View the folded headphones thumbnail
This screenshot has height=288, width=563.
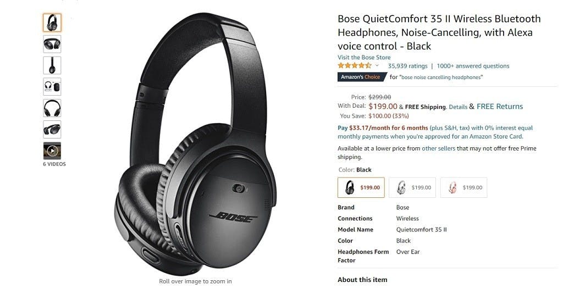coord(52,44)
